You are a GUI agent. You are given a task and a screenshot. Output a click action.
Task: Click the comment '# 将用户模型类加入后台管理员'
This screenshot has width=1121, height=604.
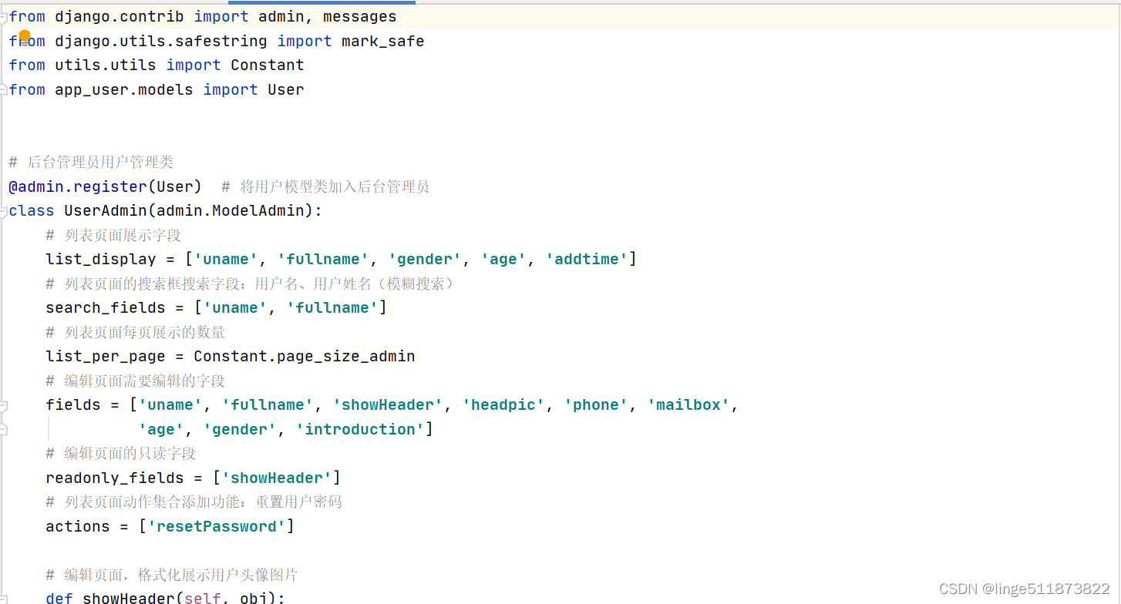click(x=325, y=186)
